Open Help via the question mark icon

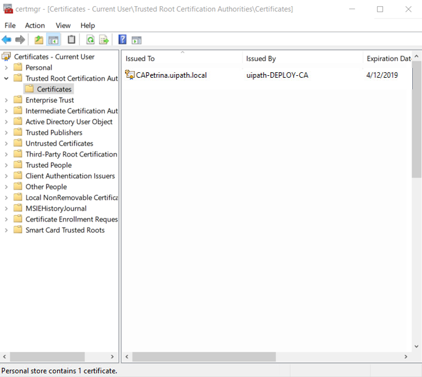pos(122,40)
